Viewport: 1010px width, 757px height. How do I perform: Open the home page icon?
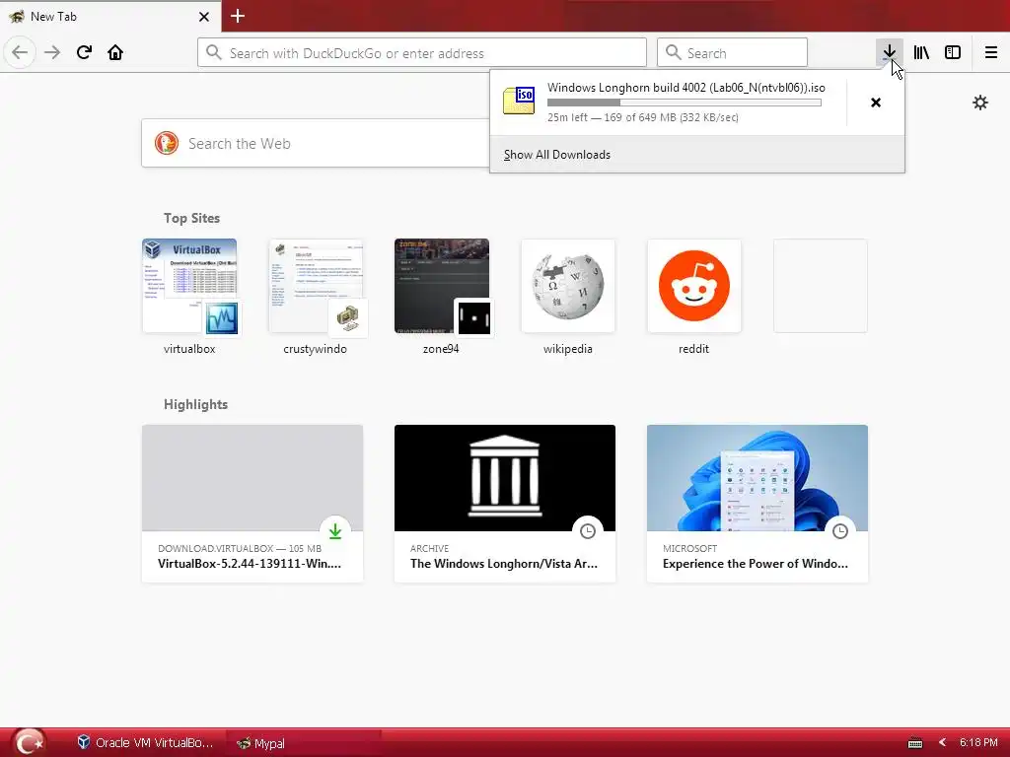coord(115,52)
